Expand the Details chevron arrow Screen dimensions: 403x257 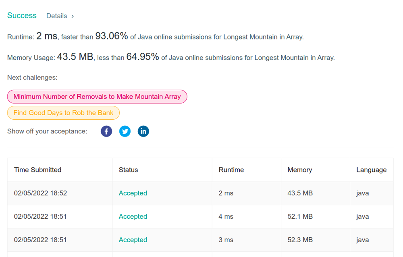coord(73,16)
